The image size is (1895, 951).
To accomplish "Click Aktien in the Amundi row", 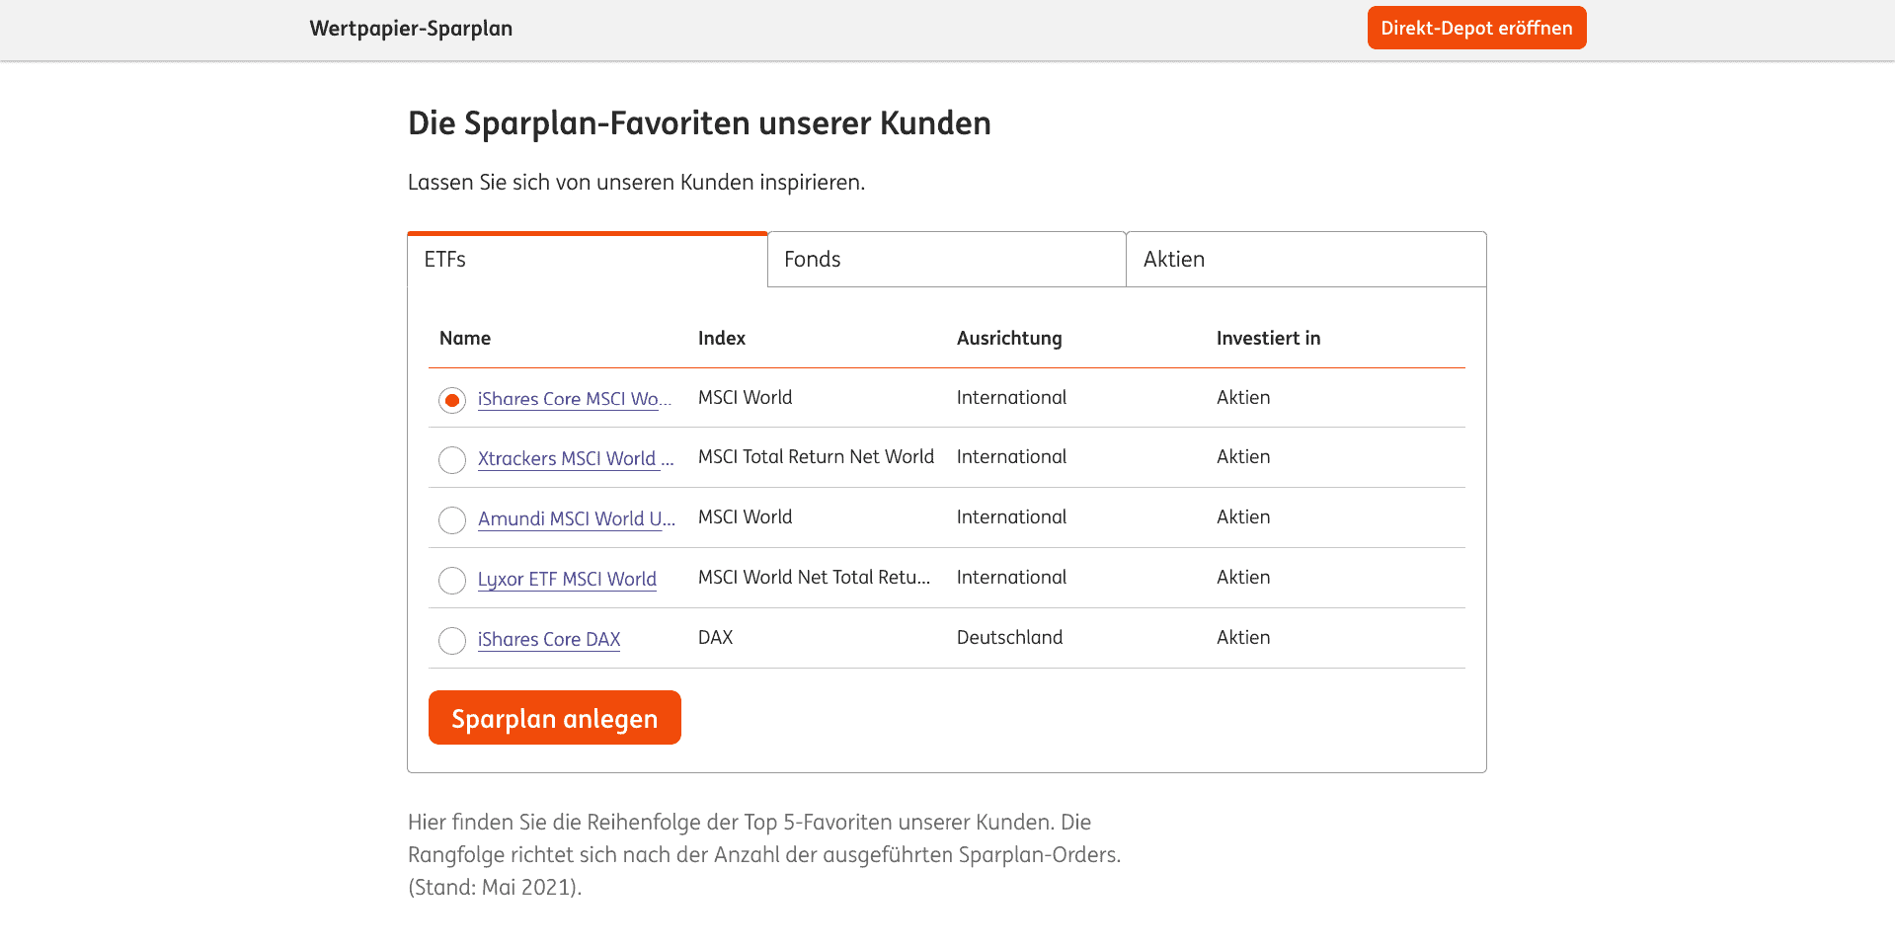I will pos(1243,517).
